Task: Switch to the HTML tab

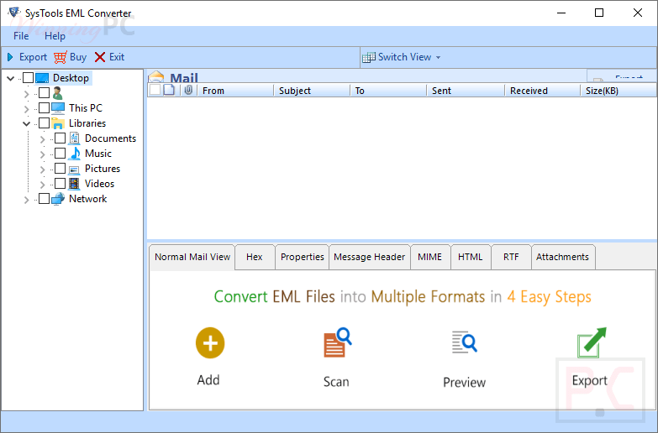Action: (x=470, y=257)
